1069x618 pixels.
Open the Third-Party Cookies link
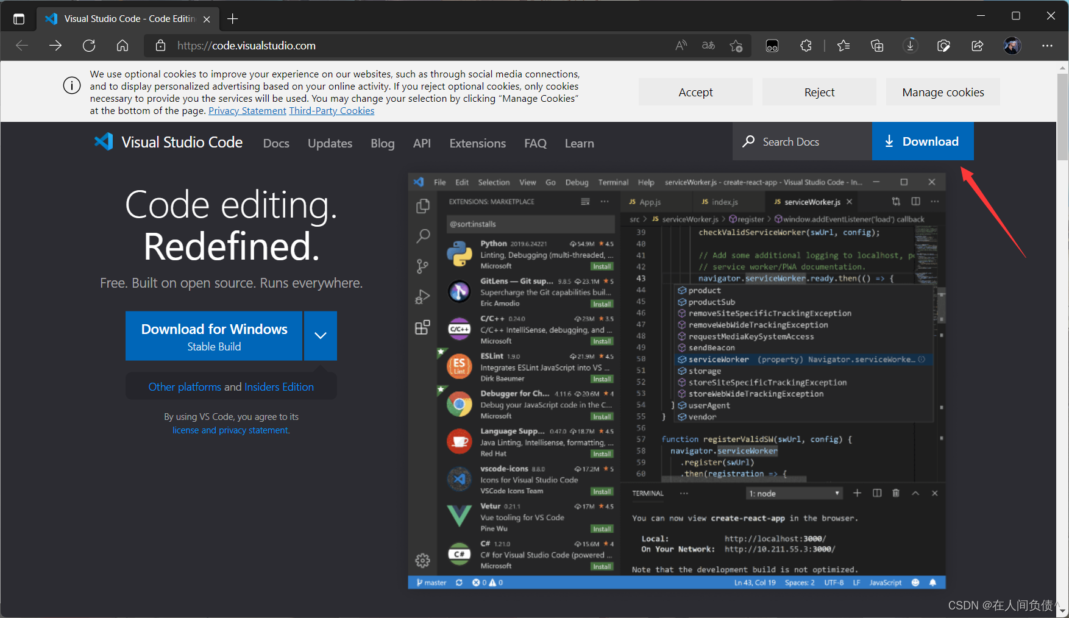coord(332,111)
